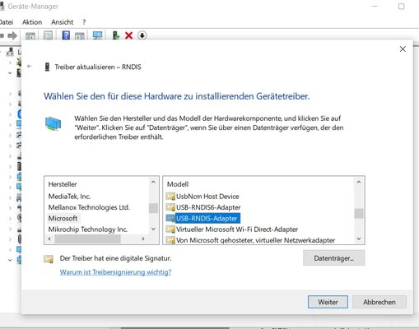Select Mellanox Technologies Ltd. manufacturer
The height and width of the screenshot is (329, 419).
point(89,207)
